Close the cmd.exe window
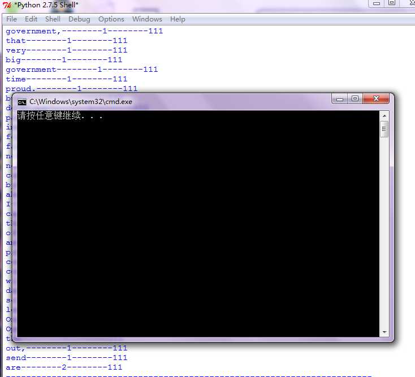The width and height of the screenshot is (415, 377). (376, 99)
